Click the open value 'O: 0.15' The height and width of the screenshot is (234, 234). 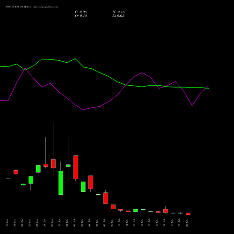point(81,16)
